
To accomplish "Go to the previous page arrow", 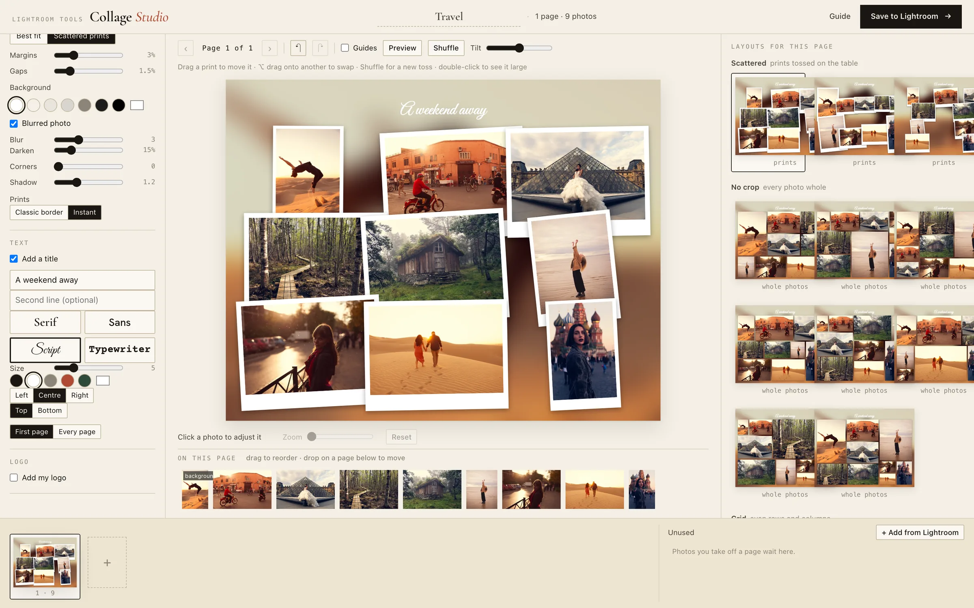I will [x=185, y=48].
